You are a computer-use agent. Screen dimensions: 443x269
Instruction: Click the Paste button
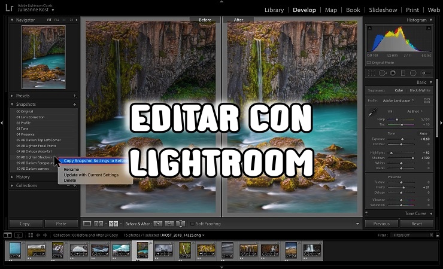[x=61, y=224]
